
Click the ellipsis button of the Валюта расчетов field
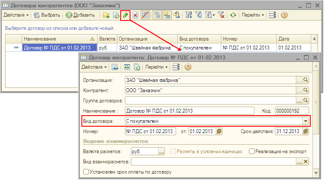(162, 151)
